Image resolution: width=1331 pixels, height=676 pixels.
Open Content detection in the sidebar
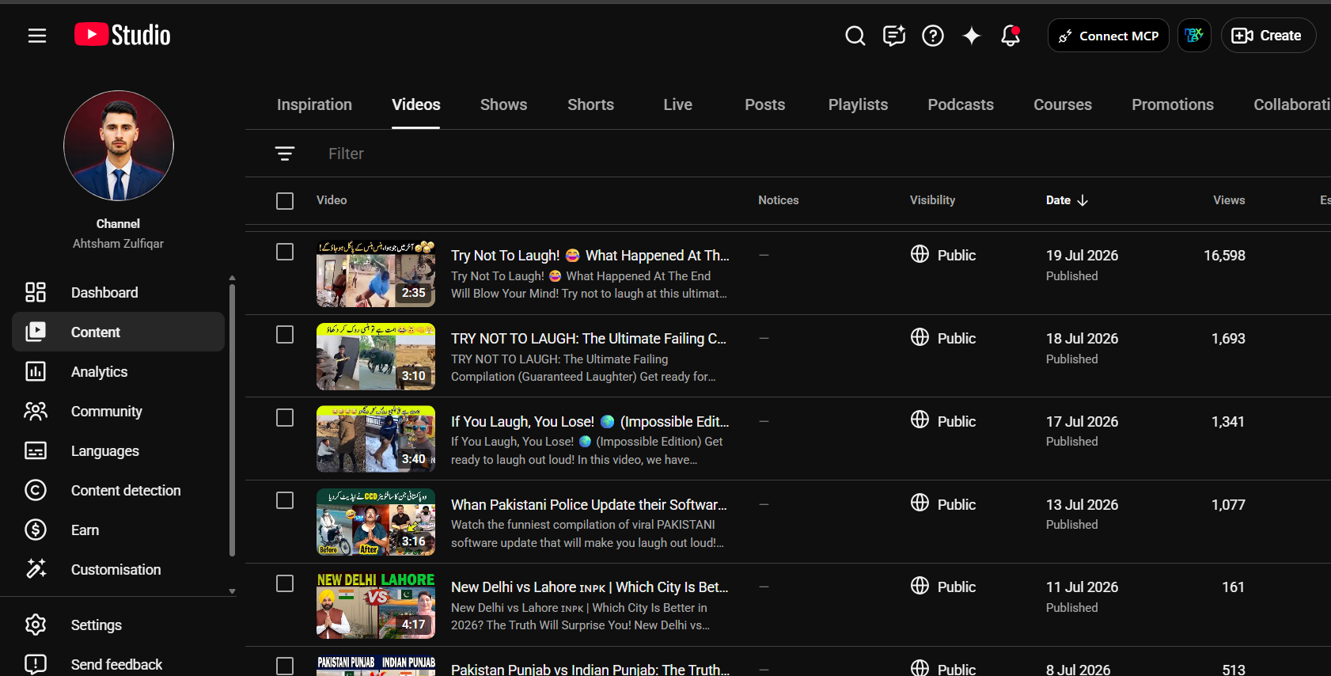click(x=119, y=491)
